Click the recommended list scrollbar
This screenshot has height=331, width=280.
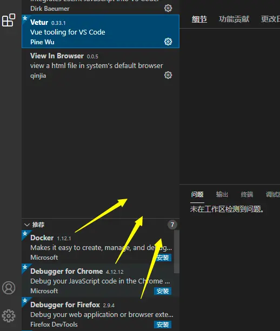pyautogui.click(x=177, y=252)
